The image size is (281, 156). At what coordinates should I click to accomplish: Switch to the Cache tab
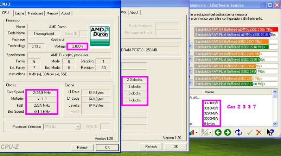click(20, 13)
